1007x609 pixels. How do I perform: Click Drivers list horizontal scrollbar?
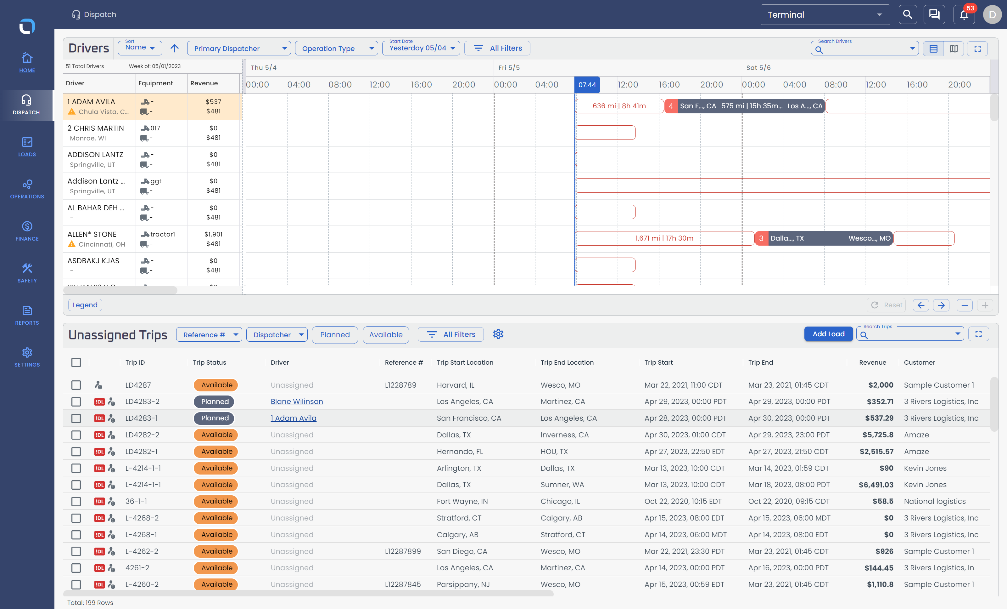[x=120, y=290]
